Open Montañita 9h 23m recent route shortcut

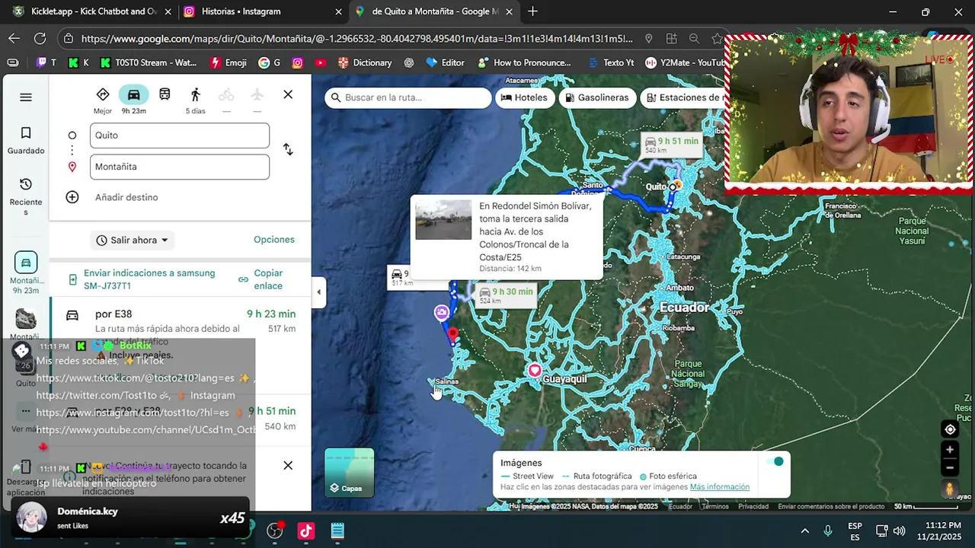coord(26,272)
